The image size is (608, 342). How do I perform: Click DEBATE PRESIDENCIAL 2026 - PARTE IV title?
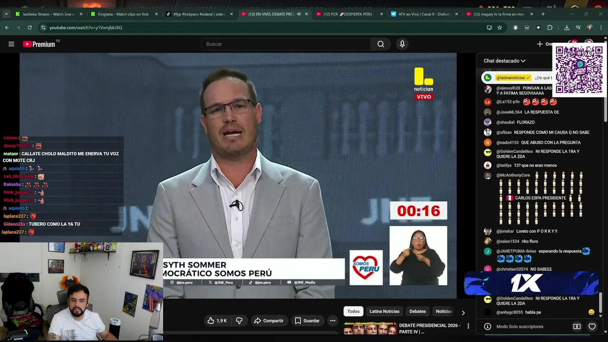tap(430, 328)
